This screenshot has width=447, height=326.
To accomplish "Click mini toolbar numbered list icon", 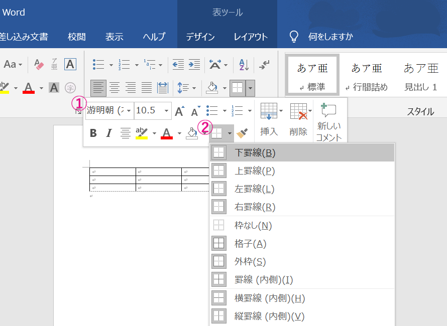I will (237, 110).
